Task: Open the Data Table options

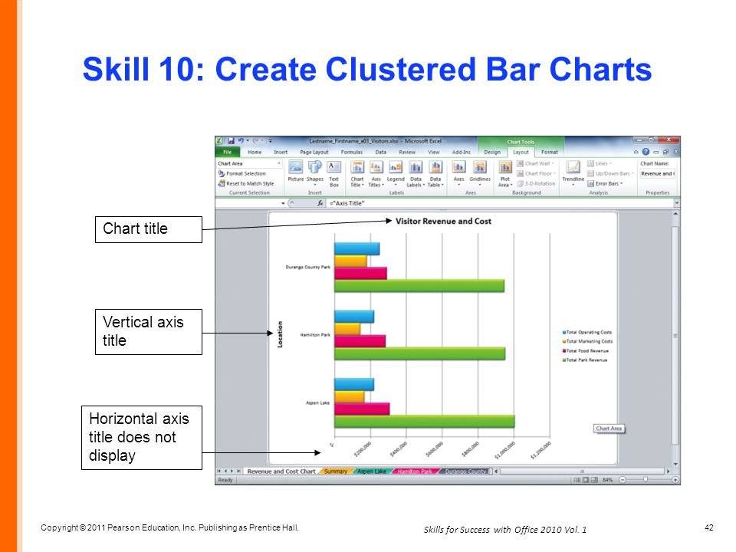Action: [435, 174]
